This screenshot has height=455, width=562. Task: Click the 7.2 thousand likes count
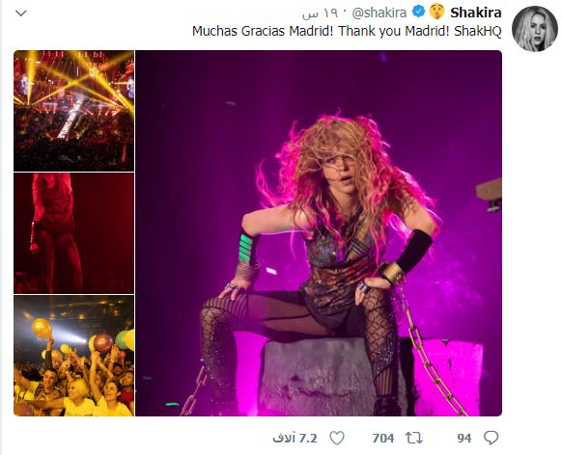pos(295,439)
